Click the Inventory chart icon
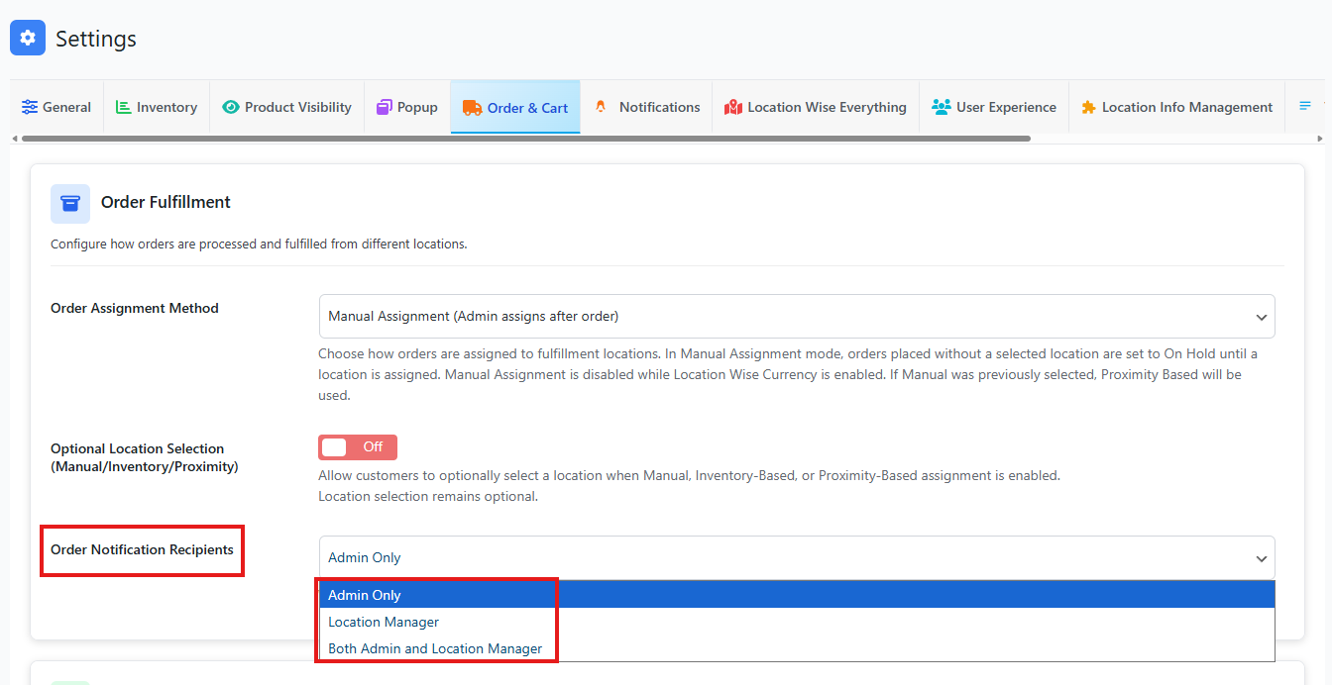Image resolution: width=1332 pixels, height=685 pixels. 124,107
